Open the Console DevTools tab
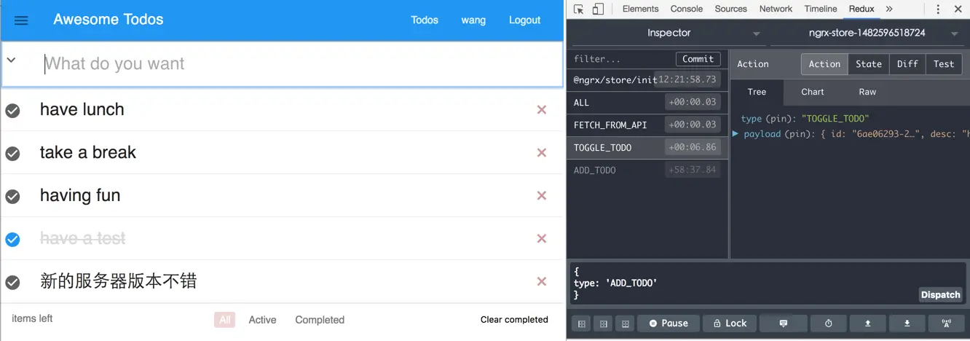The height and width of the screenshot is (341, 970). click(x=686, y=9)
